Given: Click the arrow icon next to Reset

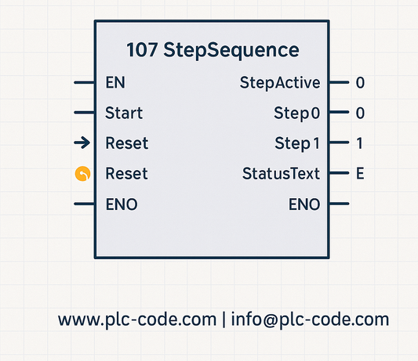Looking at the screenshot, I should pyautogui.click(x=82, y=143).
